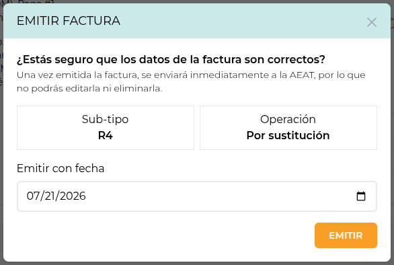Click the Sub-tipo info box
This screenshot has width=394, height=265.
106,128
